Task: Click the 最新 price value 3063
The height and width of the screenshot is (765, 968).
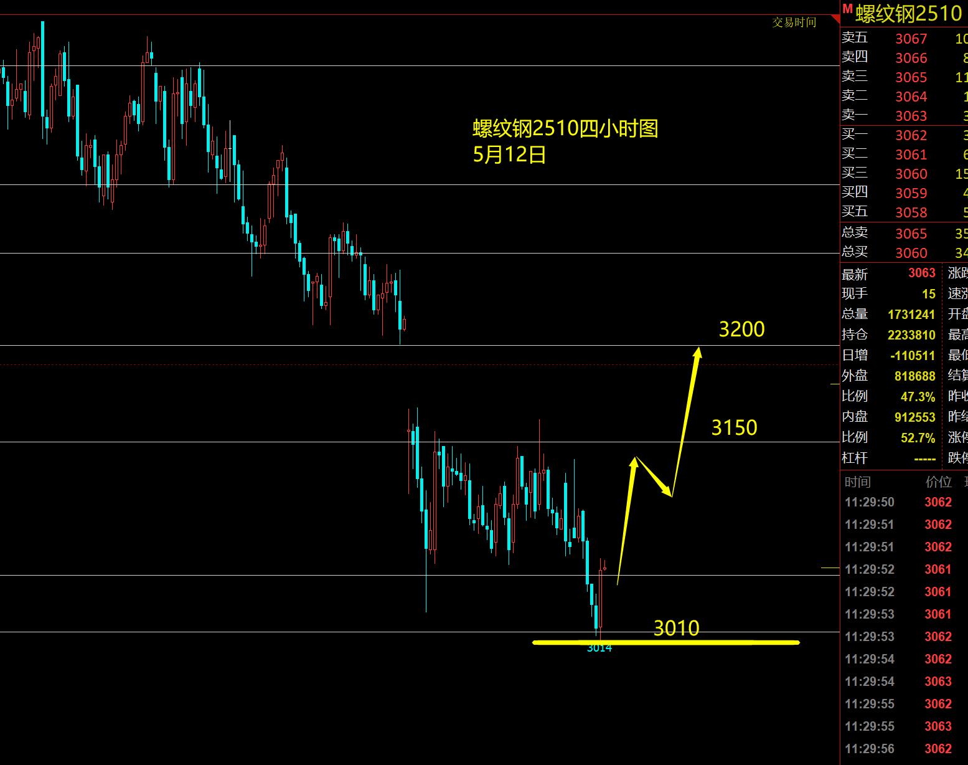Action: click(x=921, y=273)
